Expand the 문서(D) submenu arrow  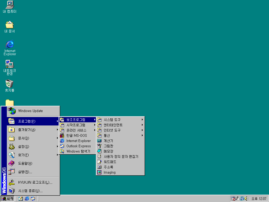coord(57,138)
